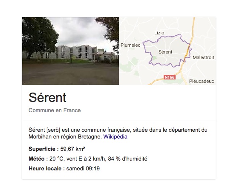Click the weather details 20 °C text
The height and width of the screenshot is (181, 228).
(98, 158)
